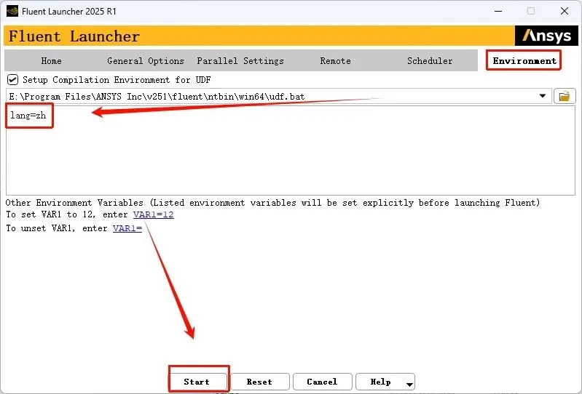Click the Fluent Launcher title bar icon
Viewport: 582px width, 394px height.
coord(12,11)
